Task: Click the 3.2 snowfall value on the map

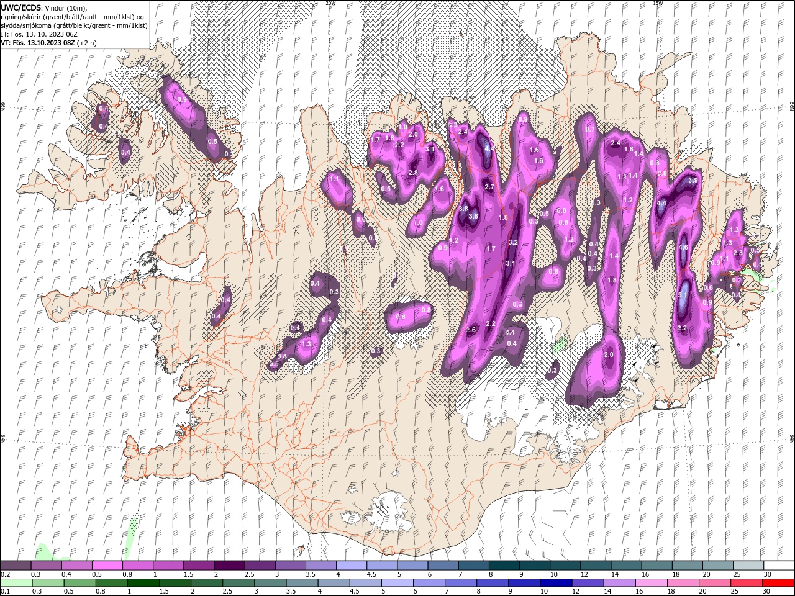Action: tap(513, 242)
